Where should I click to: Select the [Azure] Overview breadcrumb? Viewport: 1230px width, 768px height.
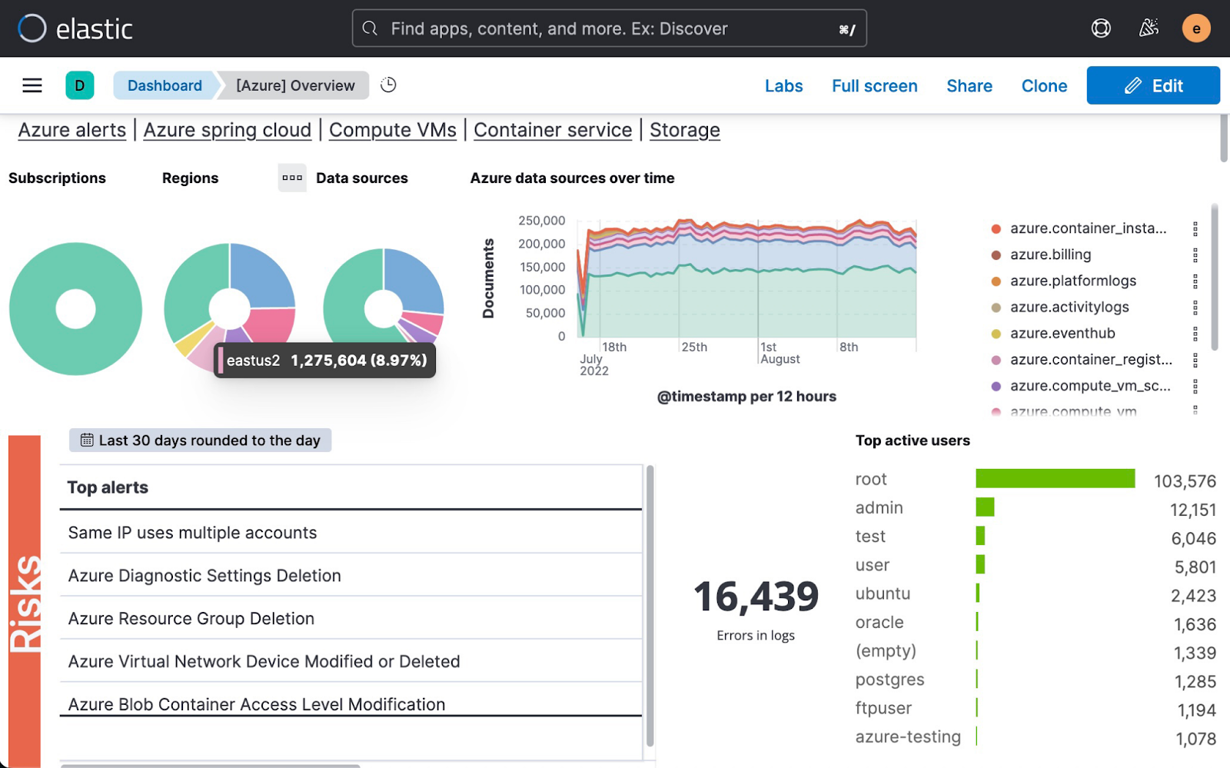[295, 85]
